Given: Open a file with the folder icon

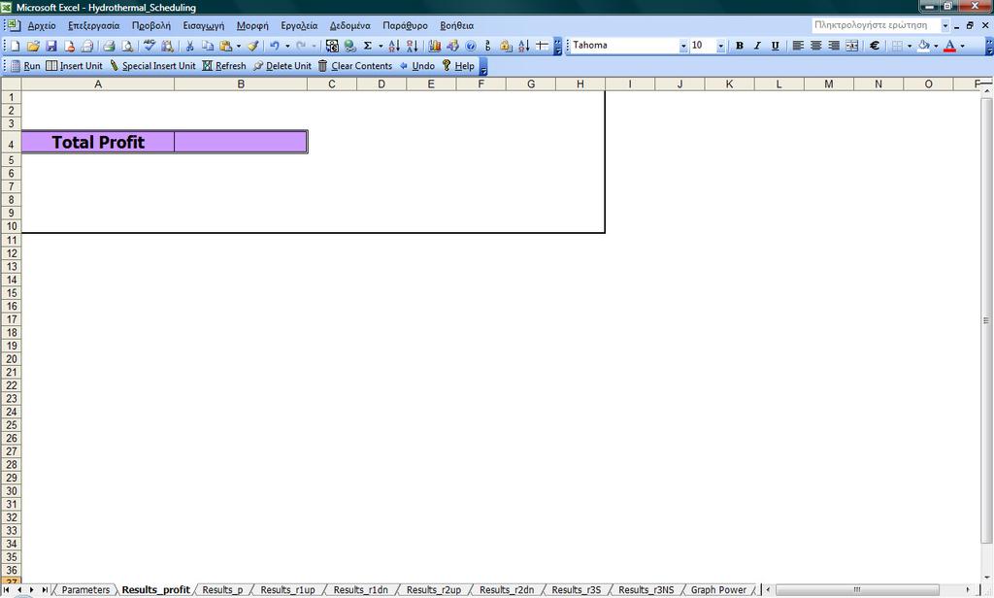Looking at the screenshot, I should pos(33,46).
